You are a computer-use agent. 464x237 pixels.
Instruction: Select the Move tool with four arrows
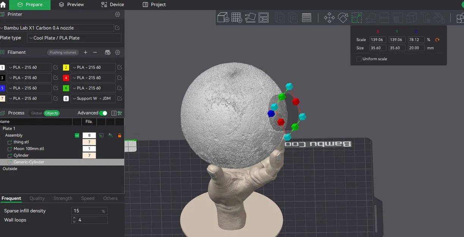(x=329, y=17)
